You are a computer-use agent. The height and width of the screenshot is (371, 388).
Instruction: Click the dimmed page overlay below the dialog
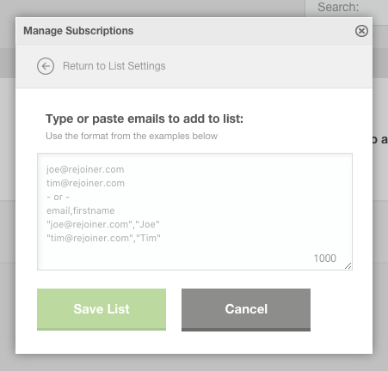(x=194, y=363)
